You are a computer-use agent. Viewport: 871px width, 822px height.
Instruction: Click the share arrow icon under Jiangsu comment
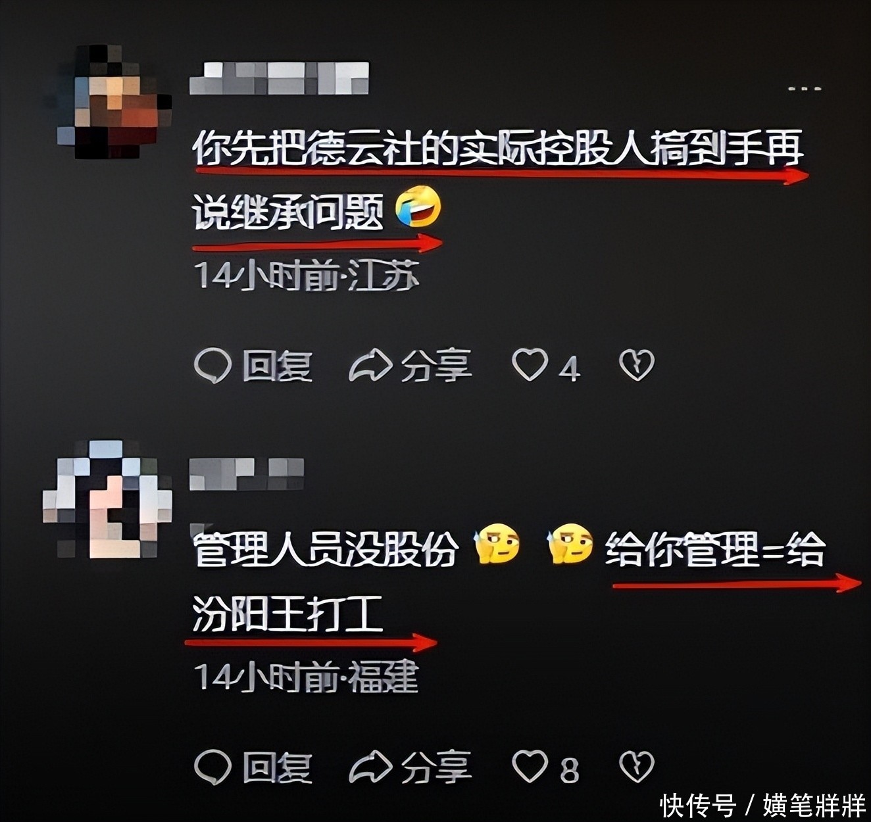370,366
